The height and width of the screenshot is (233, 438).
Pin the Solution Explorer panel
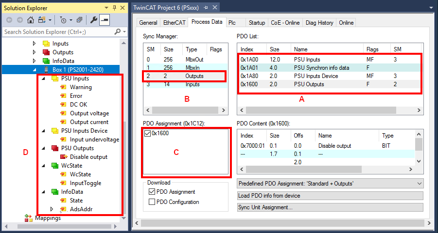[x=114, y=8]
